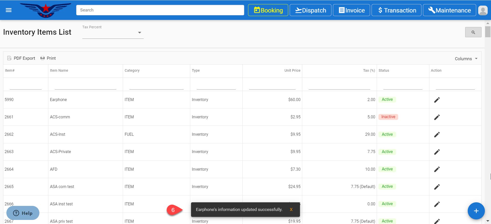The image size is (491, 224).
Task: Click the magnifier search button
Action: (473, 32)
